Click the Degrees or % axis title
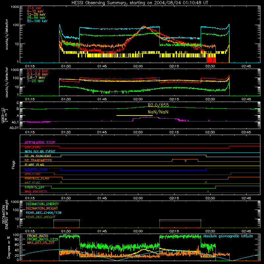The height and width of the screenshot is (264, 264). coord(9,247)
